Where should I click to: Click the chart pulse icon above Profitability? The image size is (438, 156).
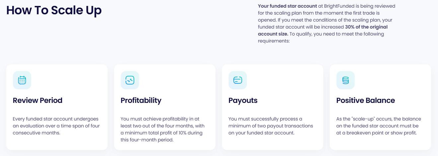pyautogui.click(x=130, y=80)
